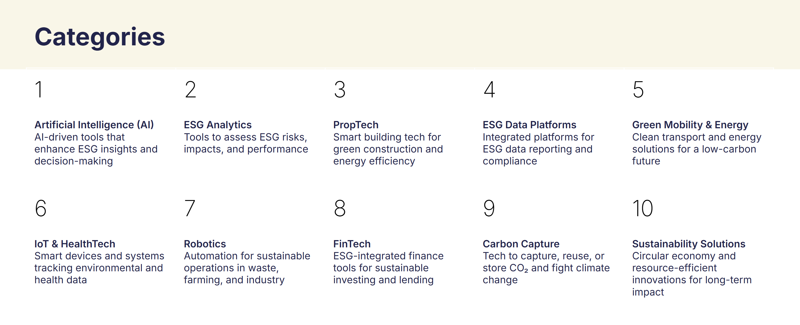Click the number 5 above Green Mobility

(638, 89)
